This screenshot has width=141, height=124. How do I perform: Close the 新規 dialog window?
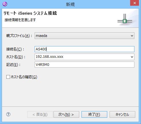click(x=134, y=3)
